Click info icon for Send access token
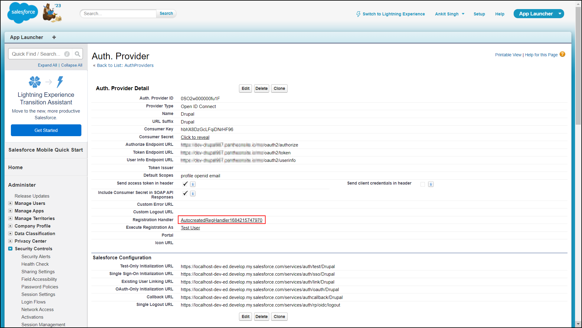 pyautogui.click(x=193, y=184)
